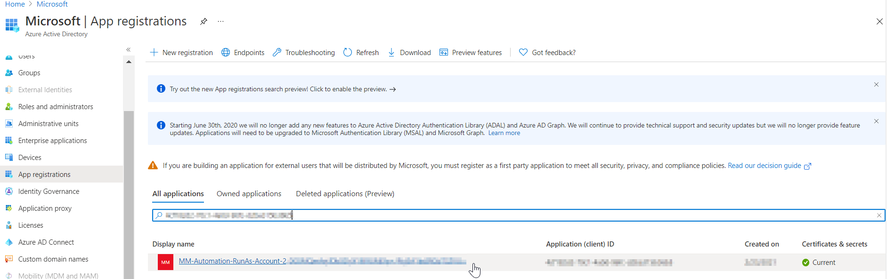Open Devices in sidebar

coord(30,158)
